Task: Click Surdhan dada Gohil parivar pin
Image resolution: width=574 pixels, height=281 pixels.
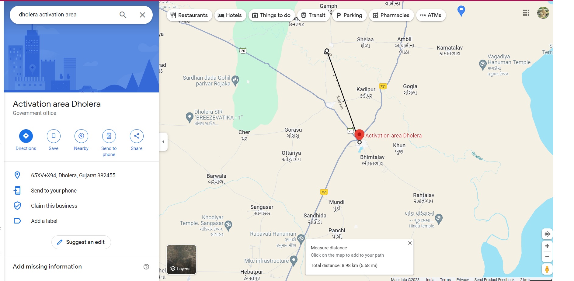Action: pyautogui.click(x=235, y=81)
